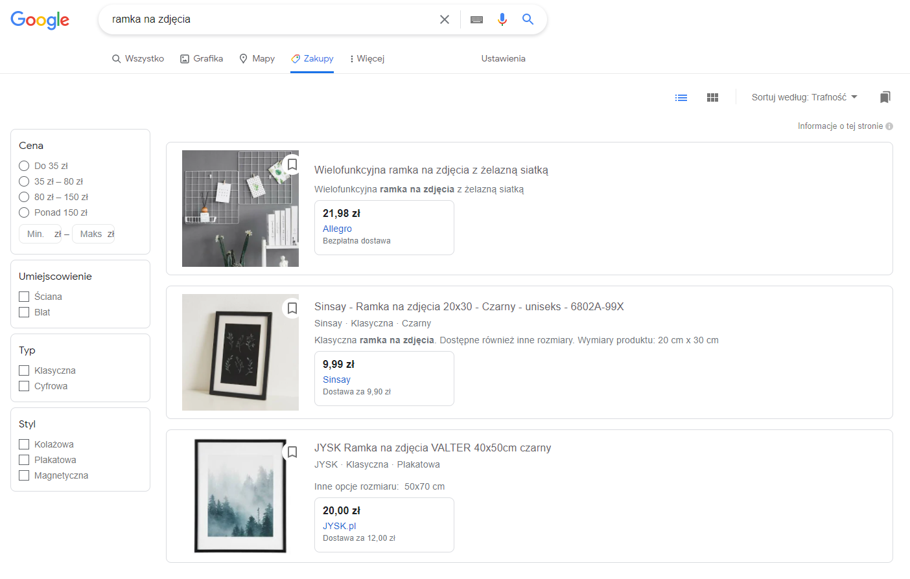Check the Ściana placement checkbox
This screenshot has width=910, height=579.
[x=24, y=297]
